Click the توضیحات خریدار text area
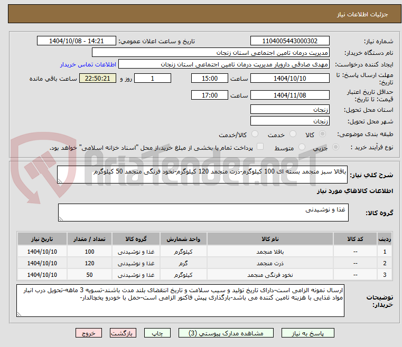 pos(180,301)
